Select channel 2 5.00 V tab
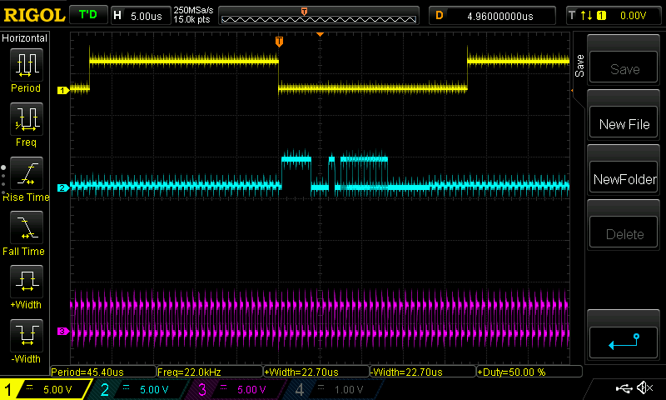 [x=140, y=389]
